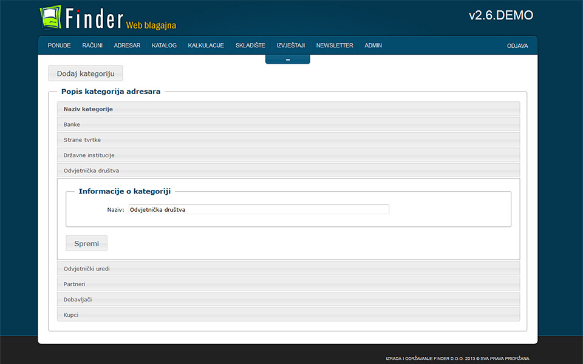Screen dimensions: 583x364
Task: Save the category with Spremi button
Action: coord(86,243)
